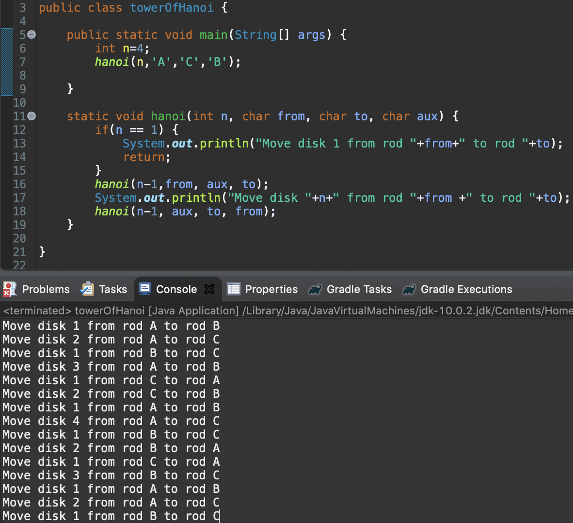Click the minus fold marker on line 5
This screenshot has height=523, width=573.
[x=31, y=34]
